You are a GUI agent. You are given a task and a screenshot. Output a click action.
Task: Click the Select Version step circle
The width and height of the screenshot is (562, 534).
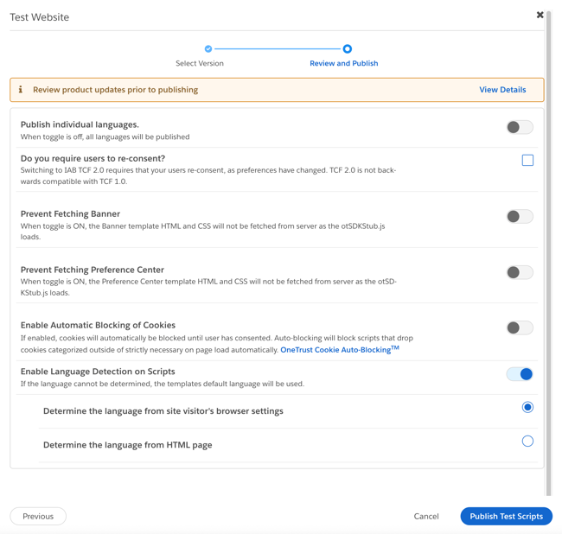tap(208, 48)
